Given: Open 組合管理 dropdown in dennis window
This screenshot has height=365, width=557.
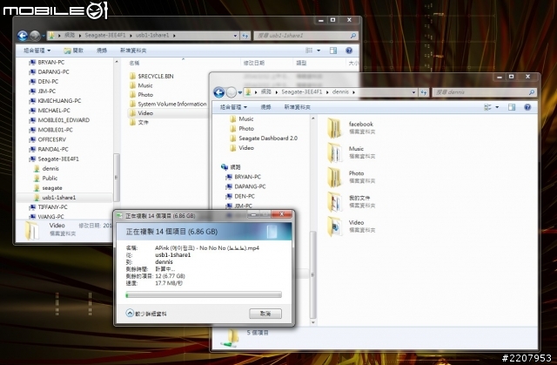Looking at the screenshot, I should pos(233,107).
